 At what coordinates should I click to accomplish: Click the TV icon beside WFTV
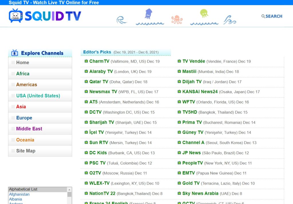click(x=179, y=102)
